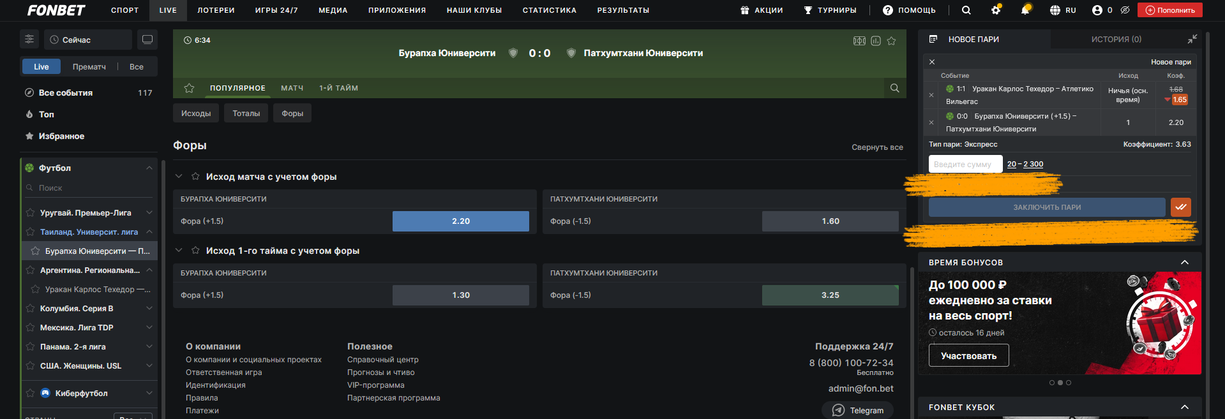Switch to the МАТЧ tab
The width and height of the screenshot is (1225, 419).
point(292,88)
